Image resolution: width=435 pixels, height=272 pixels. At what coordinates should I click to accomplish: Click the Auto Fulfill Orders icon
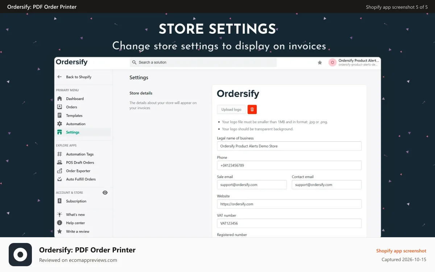(x=59, y=179)
